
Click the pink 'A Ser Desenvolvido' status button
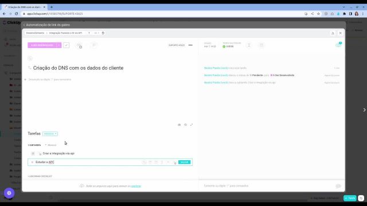42,45
